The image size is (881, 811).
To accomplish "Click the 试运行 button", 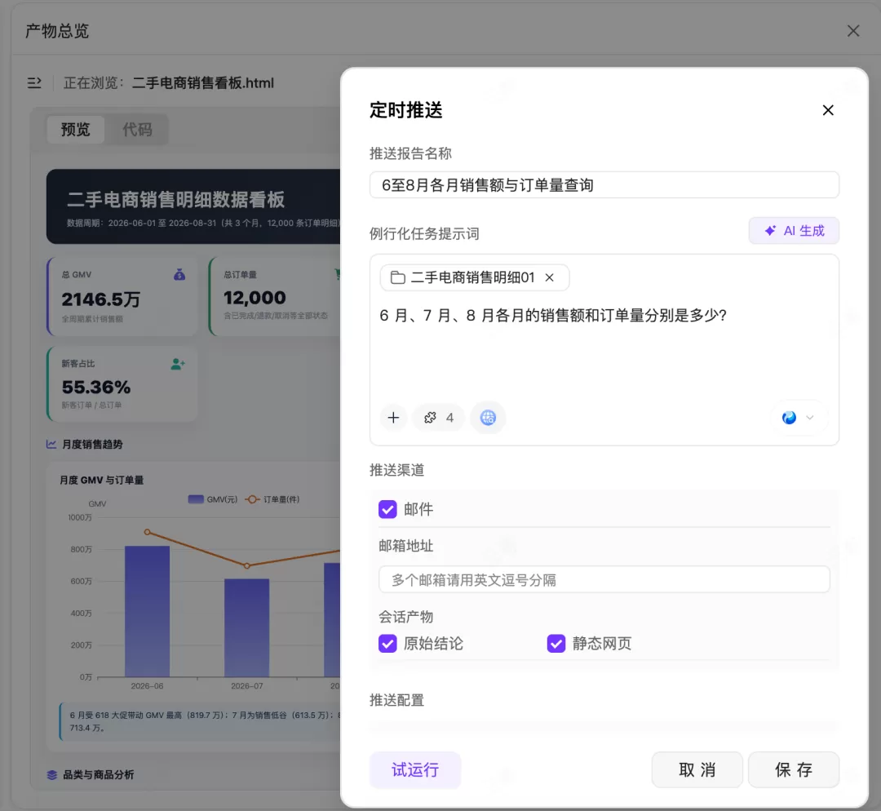I will pyautogui.click(x=415, y=769).
